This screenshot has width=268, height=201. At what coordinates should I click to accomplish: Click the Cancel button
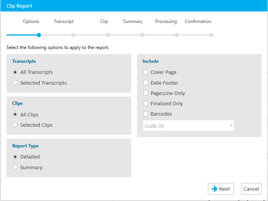coord(252,189)
